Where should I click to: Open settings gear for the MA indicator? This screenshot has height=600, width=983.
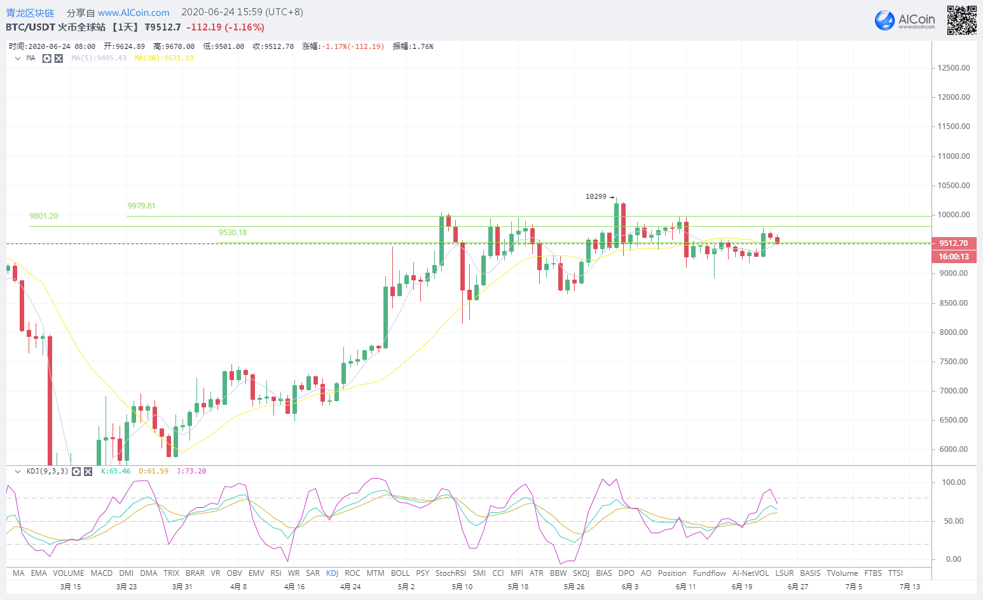pos(46,58)
